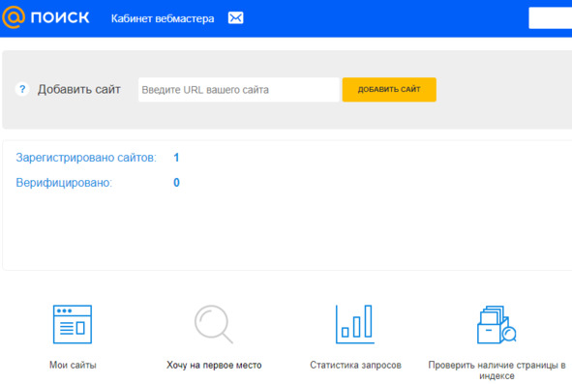Viewport: 572px width, 384px height.
Task: Click the verified sites count 0
Action: click(x=176, y=183)
